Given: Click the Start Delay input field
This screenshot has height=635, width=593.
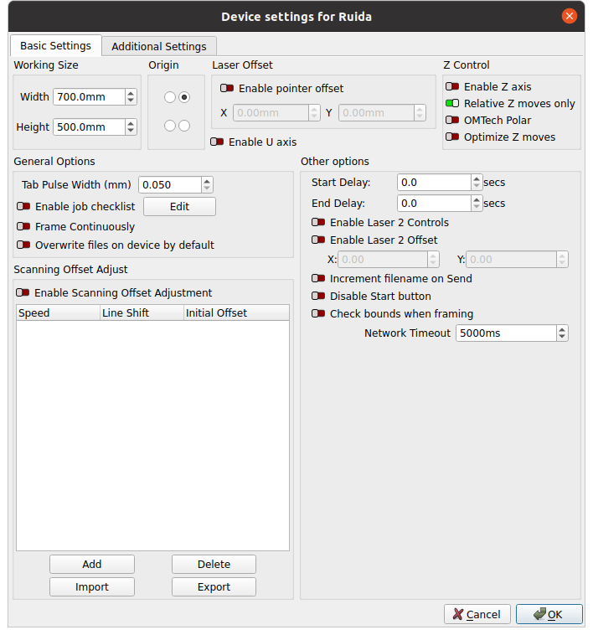Looking at the screenshot, I should click(433, 182).
